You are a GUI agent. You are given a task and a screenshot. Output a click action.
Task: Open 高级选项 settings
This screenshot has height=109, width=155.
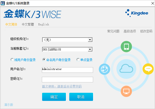pos(130,31)
